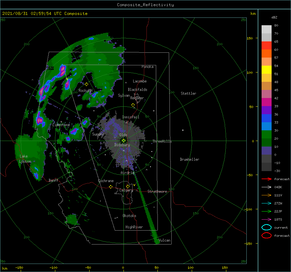The image size is (291, 272).
Task: Click the red forecast ellipse icon
Action: tap(266, 235)
